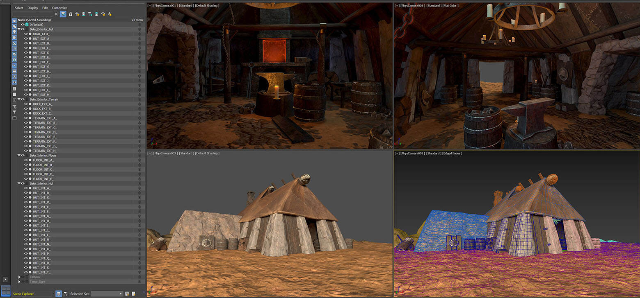Screen dimensions: 640x298
Task: Toggle visibility of TERRAIN_EXT_D_ object
Action: (x=26, y=132)
